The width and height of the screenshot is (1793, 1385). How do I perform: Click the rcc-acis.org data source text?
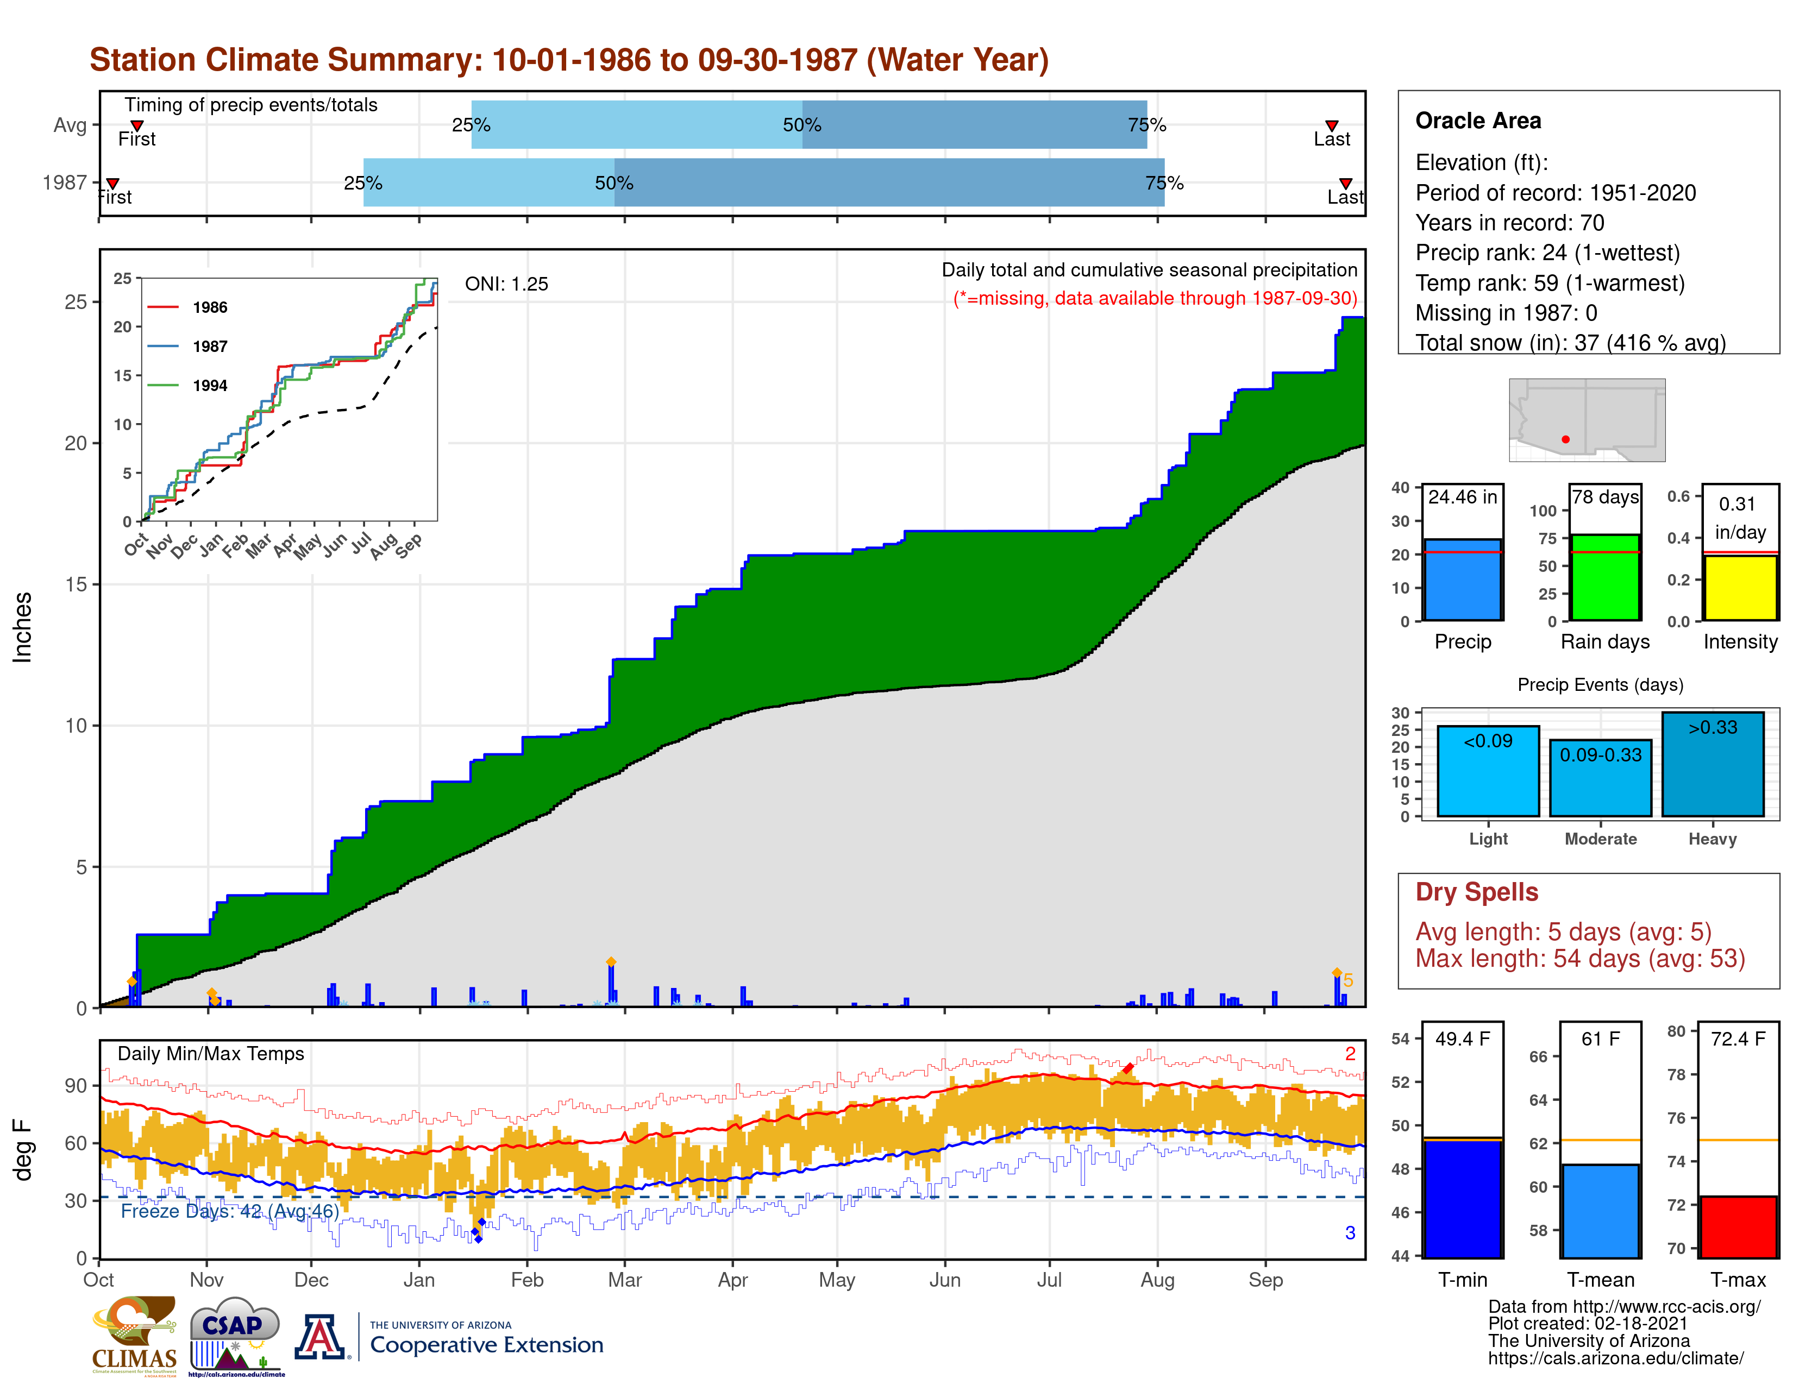click(x=1624, y=1306)
